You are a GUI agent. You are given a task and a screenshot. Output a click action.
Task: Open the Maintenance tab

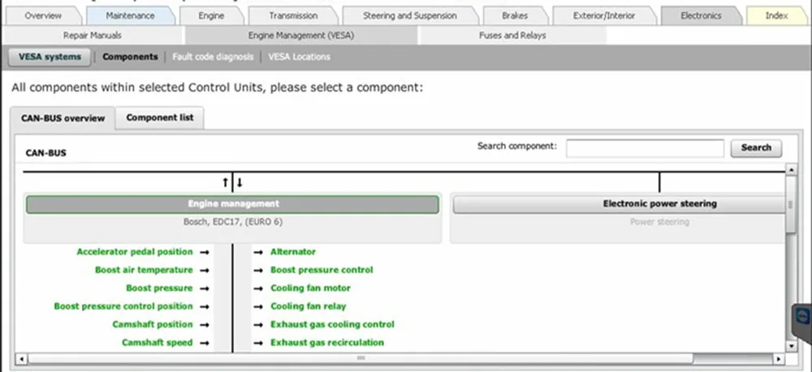[x=130, y=15]
